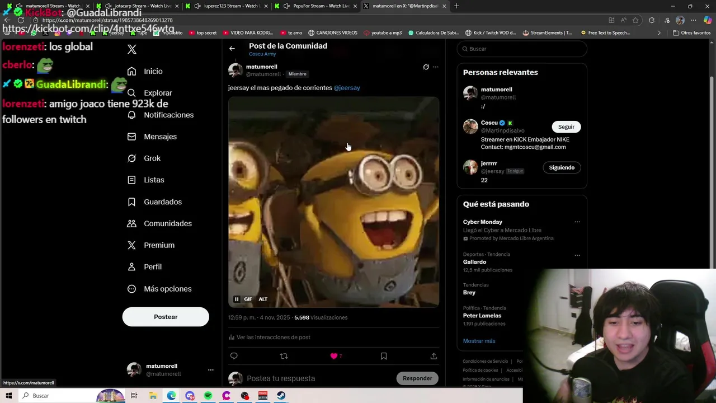Expand the bookmarks overflow chevron

pyautogui.click(x=659, y=33)
